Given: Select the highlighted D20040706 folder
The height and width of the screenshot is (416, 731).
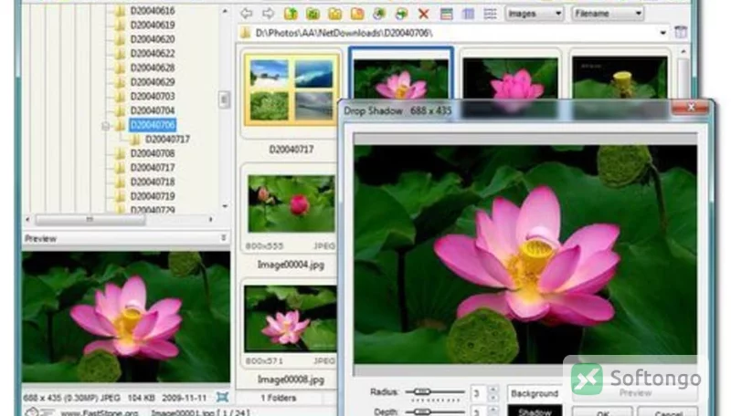Looking at the screenshot, I should [153, 125].
